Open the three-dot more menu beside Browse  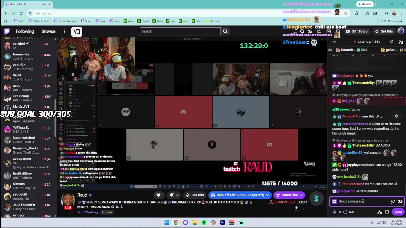point(64,31)
